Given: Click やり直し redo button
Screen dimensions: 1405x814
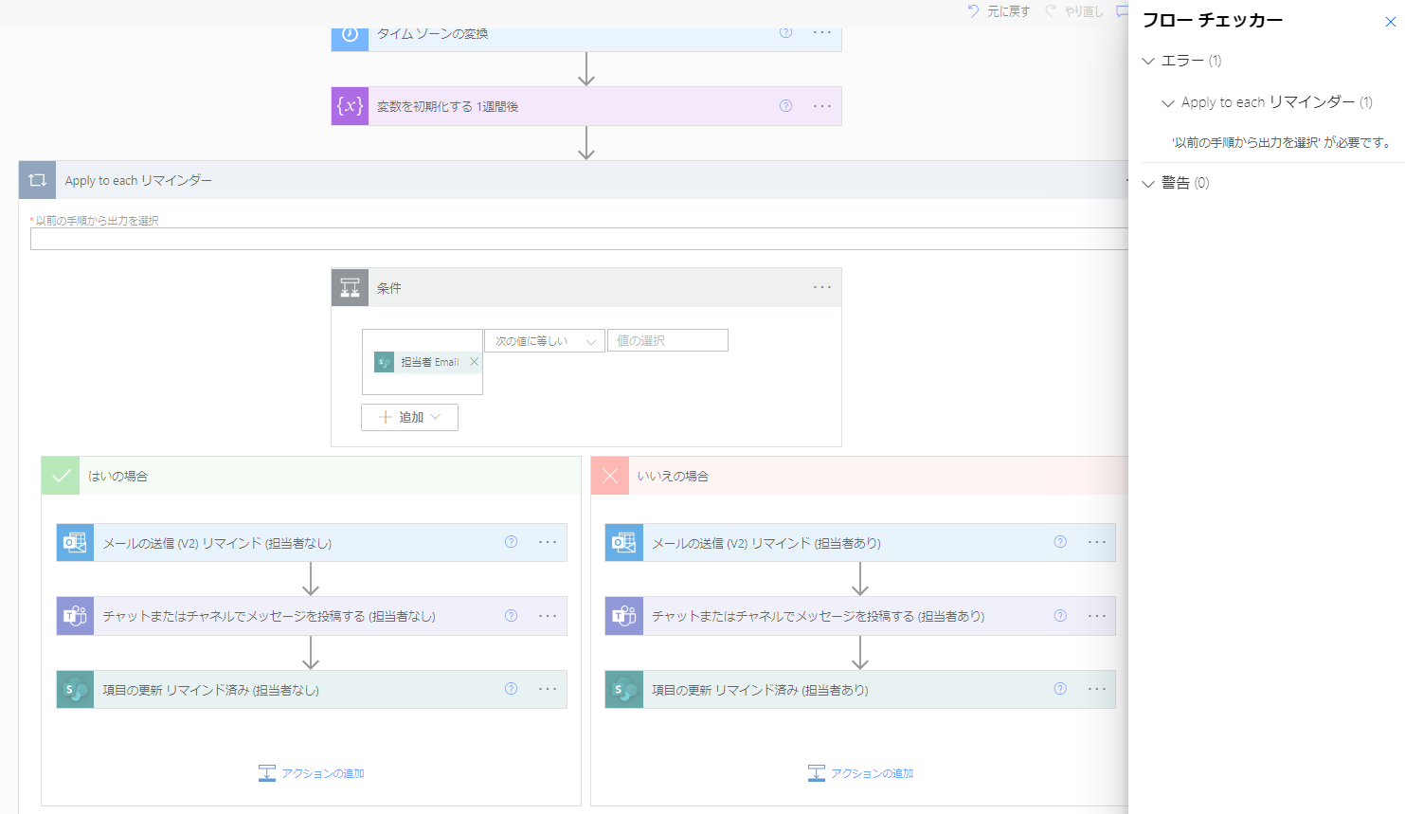Looking at the screenshot, I should tap(1074, 11).
